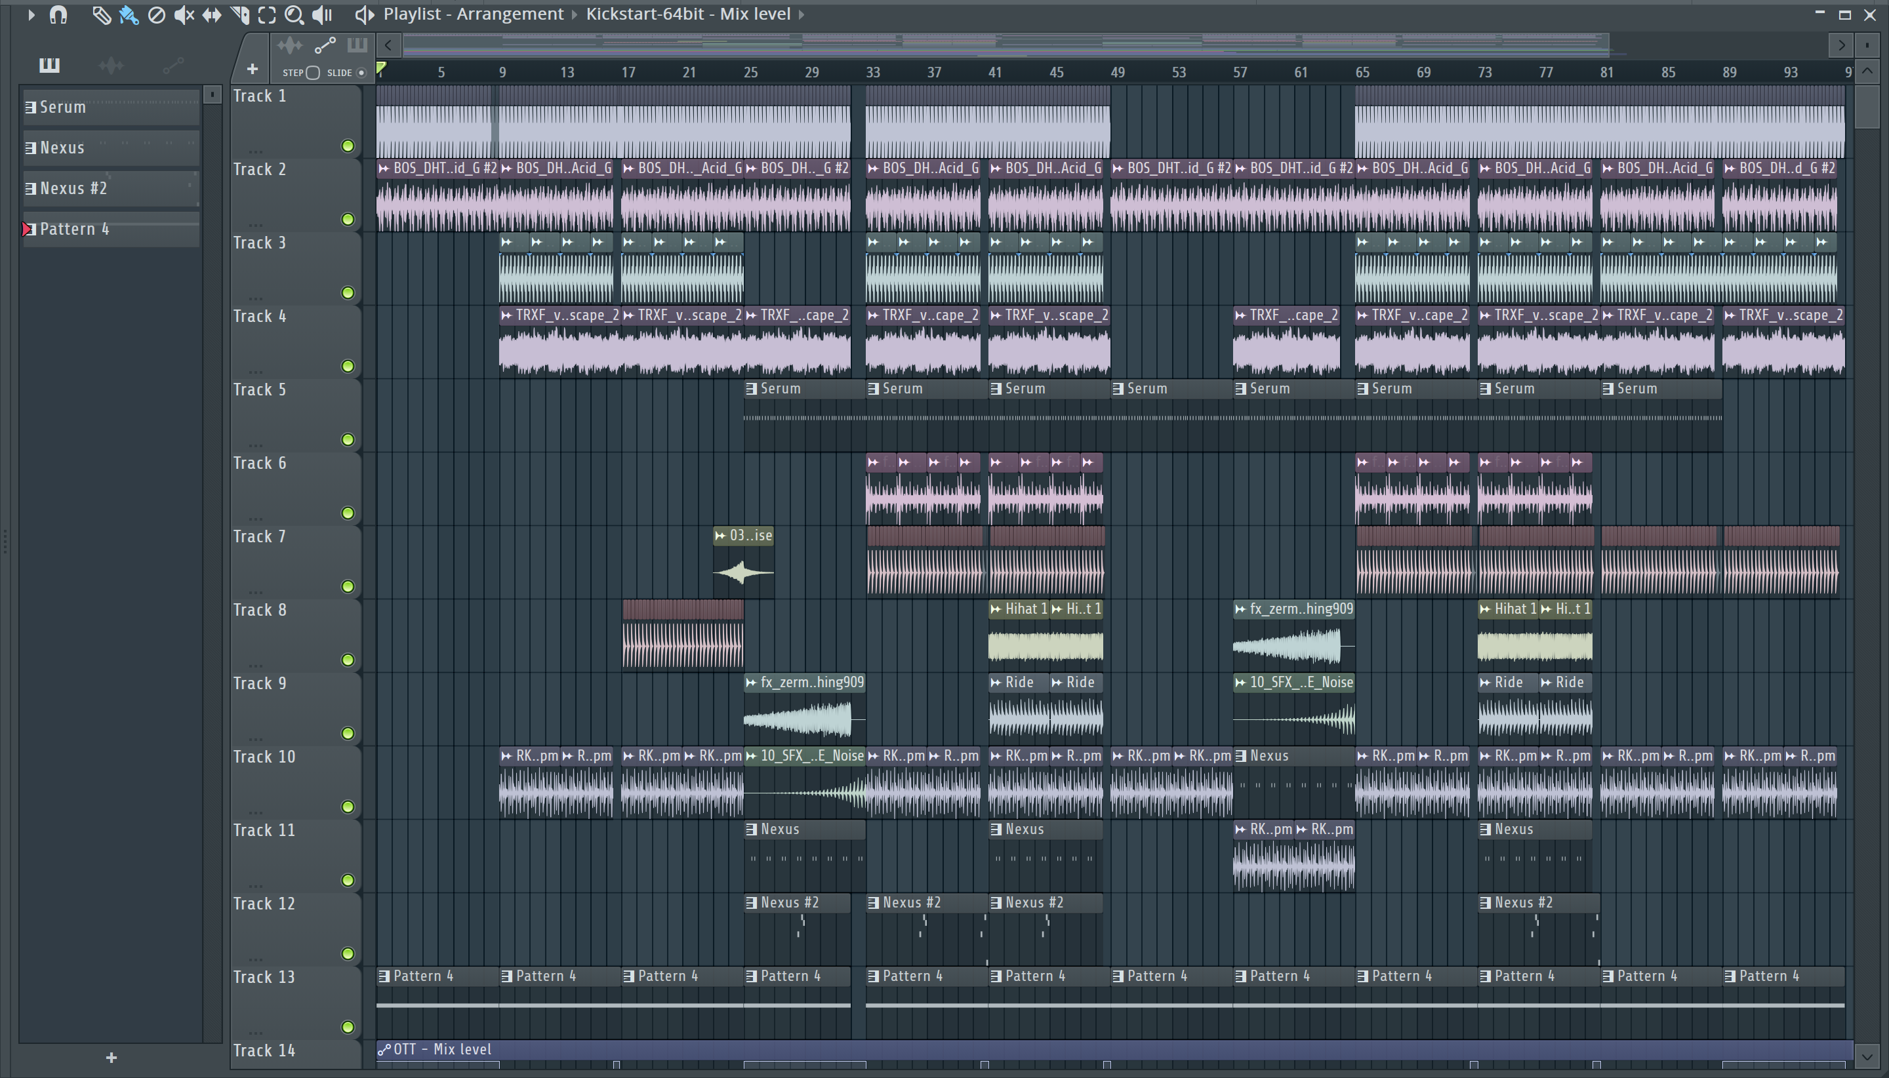The height and width of the screenshot is (1078, 1889).
Task: Open first Serum pattern clip icon on Track 5
Action: click(752, 389)
